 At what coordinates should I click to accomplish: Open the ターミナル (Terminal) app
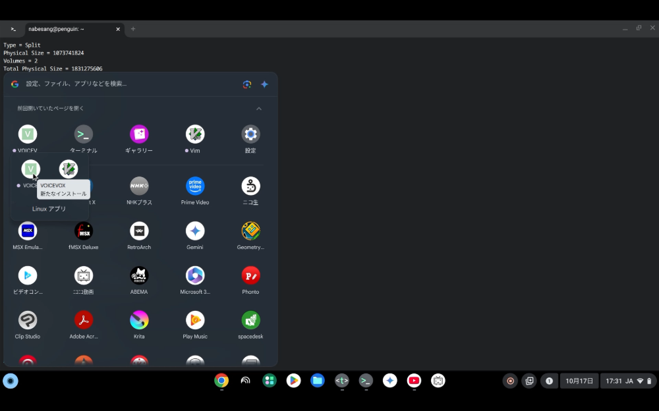coord(84,134)
